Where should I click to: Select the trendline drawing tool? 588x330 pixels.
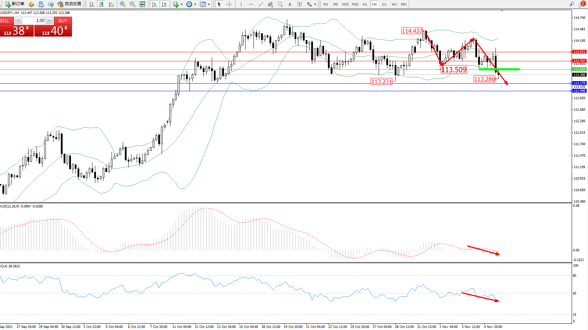[260, 4]
